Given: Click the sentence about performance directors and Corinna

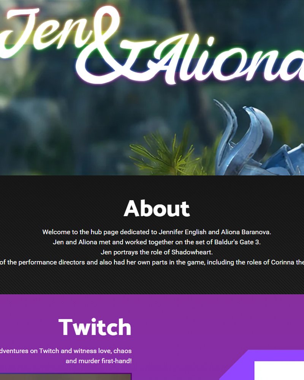Looking at the screenshot, I should (x=152, y=263).
